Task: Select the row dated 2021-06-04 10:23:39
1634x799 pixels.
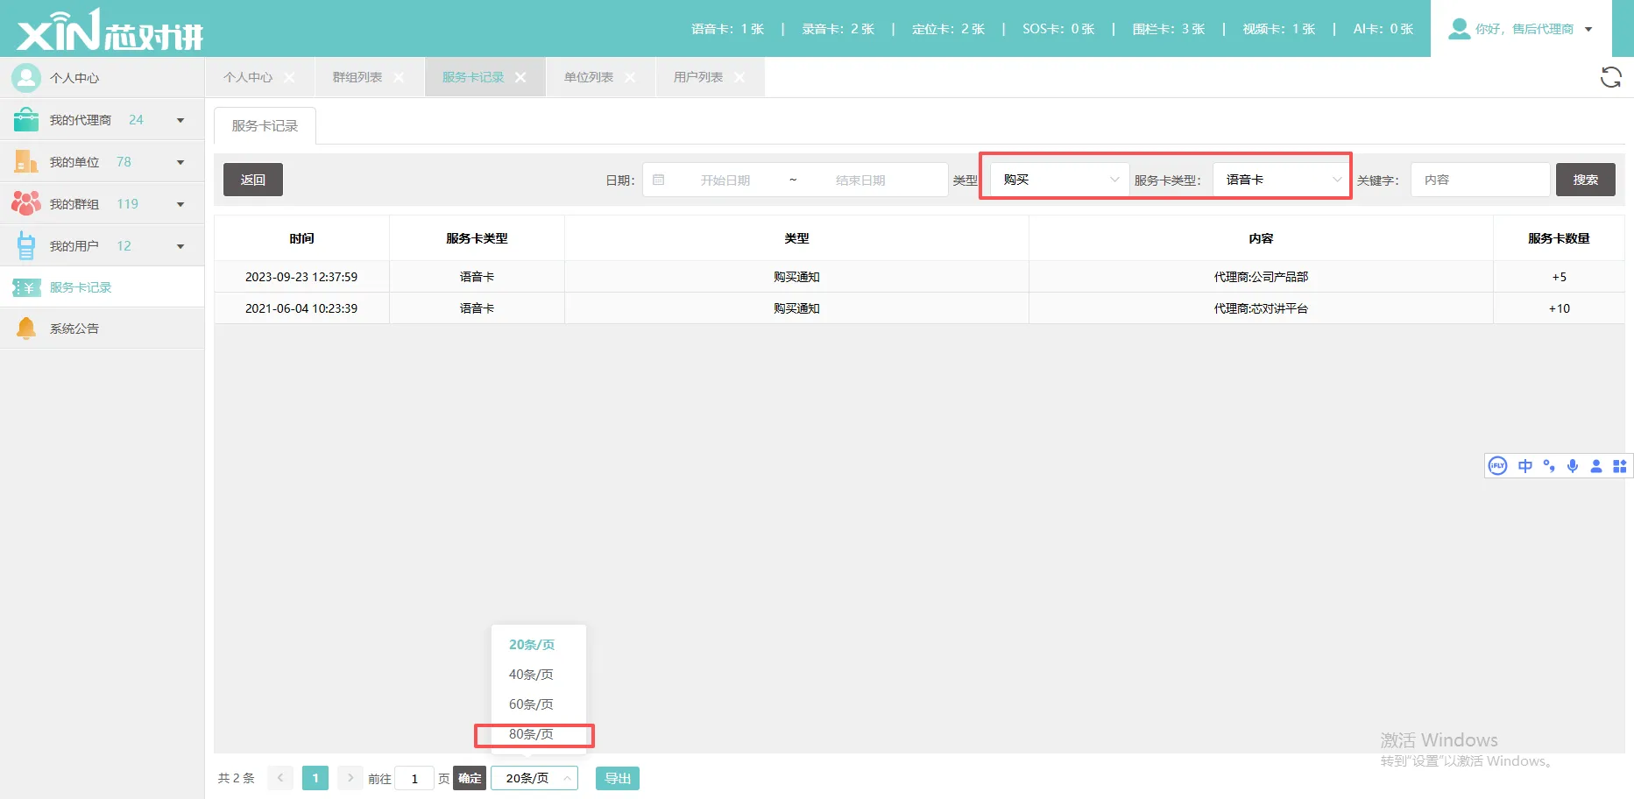Action: (919, 308)
